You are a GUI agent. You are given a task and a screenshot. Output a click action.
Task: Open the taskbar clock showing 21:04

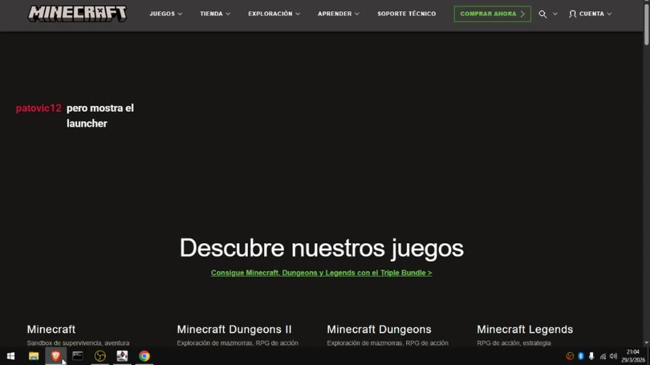pyautogui.click(x=633, y=356)
